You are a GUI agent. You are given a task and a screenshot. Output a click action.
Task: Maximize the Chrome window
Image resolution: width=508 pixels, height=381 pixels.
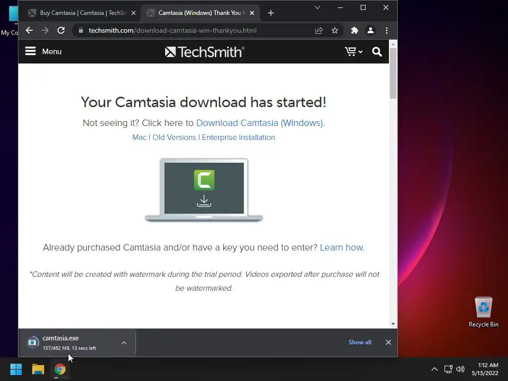tap(363, 7)
